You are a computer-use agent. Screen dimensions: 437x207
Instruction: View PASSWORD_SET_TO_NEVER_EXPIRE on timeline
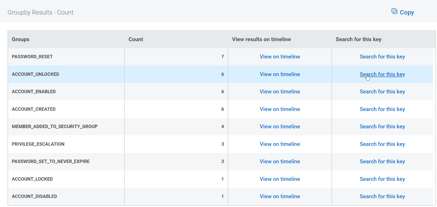tap(280, 161)
